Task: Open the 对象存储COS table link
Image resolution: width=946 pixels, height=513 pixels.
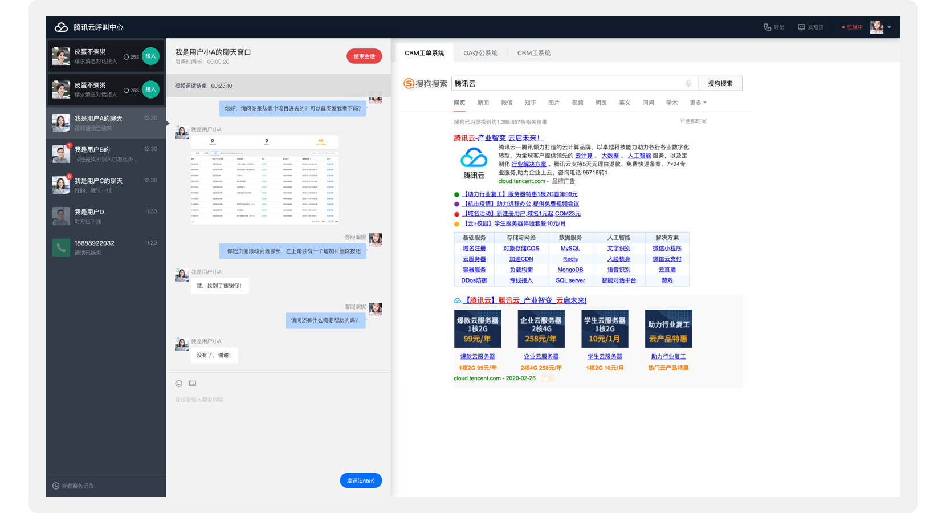Action: 521,249
